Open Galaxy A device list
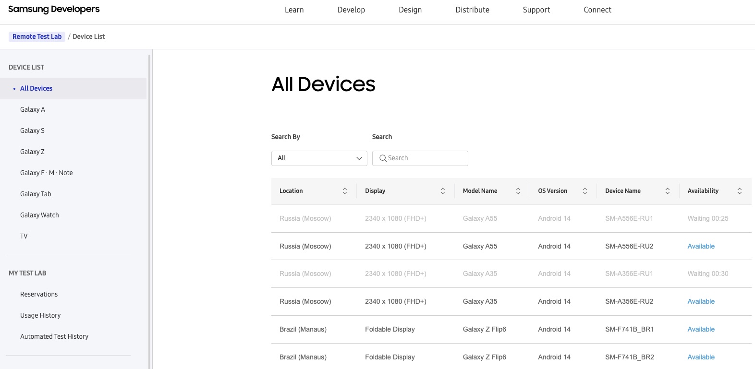 [x=33, y=110]
